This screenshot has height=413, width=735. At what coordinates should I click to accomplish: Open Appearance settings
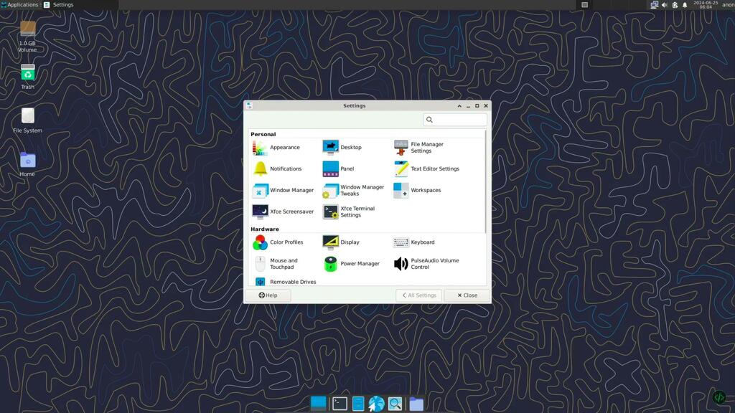[x=276, y=148]
